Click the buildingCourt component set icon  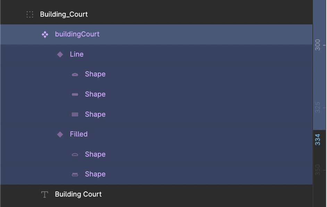45,34
